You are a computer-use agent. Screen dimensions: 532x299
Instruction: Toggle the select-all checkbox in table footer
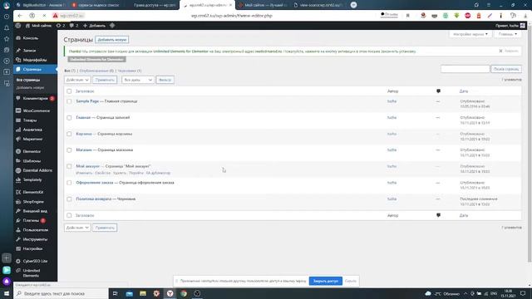(69, 215)
